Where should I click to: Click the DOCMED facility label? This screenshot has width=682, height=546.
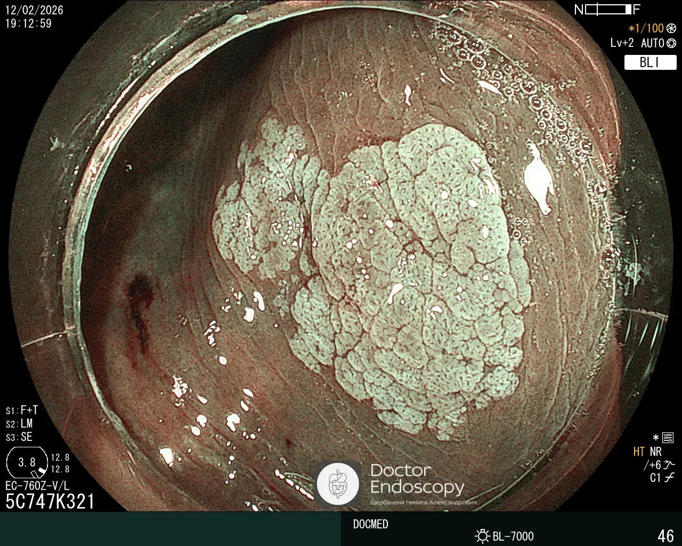370,524
